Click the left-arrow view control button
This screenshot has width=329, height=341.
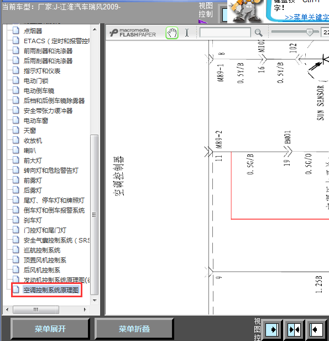point(316,330)
